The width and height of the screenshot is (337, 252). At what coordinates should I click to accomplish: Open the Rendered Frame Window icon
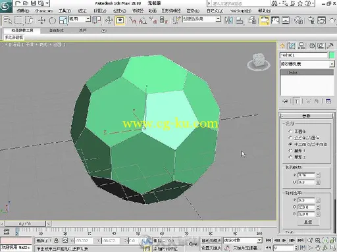(321, 20)
